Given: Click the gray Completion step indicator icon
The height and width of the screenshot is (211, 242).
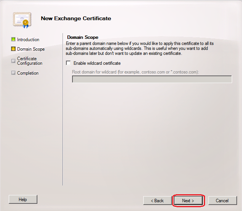Looking at the screenshot, I should click(13, 73).
